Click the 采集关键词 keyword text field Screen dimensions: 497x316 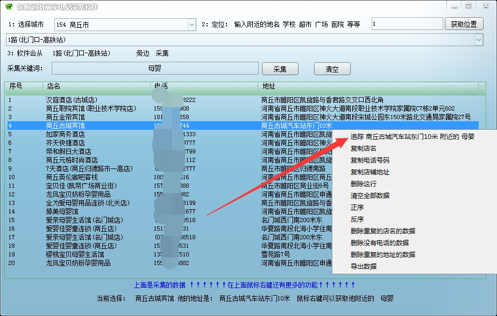tap(155, 69)
